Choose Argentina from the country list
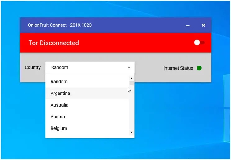 tap(87, 93)
